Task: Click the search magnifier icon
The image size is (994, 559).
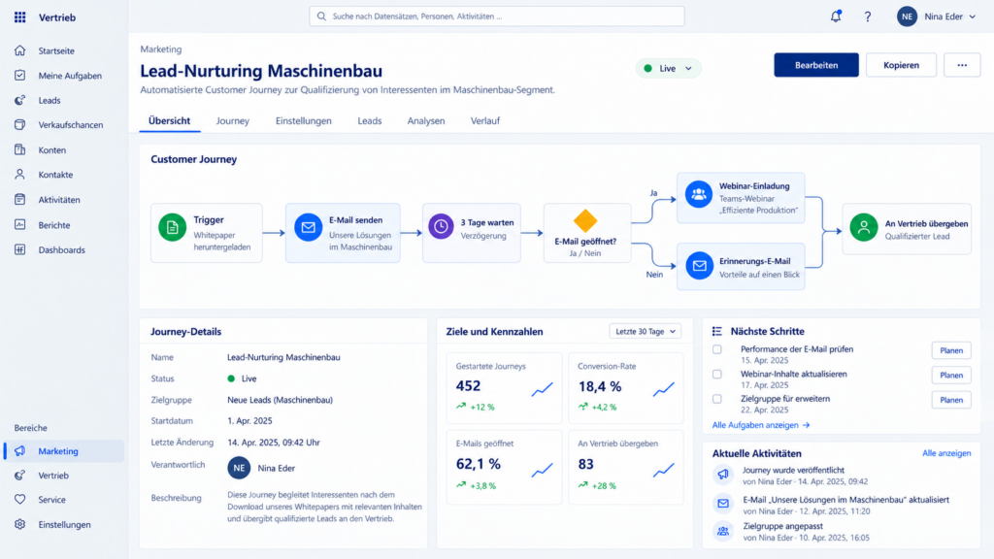Action: point(321,16)
